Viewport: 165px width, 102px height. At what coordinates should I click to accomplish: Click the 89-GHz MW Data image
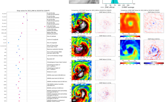[130, 50]
